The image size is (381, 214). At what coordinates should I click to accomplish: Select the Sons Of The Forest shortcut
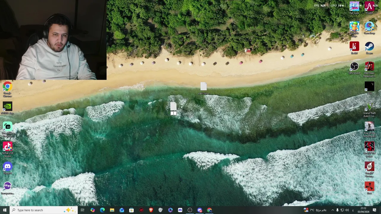click(x=369, y=150)
